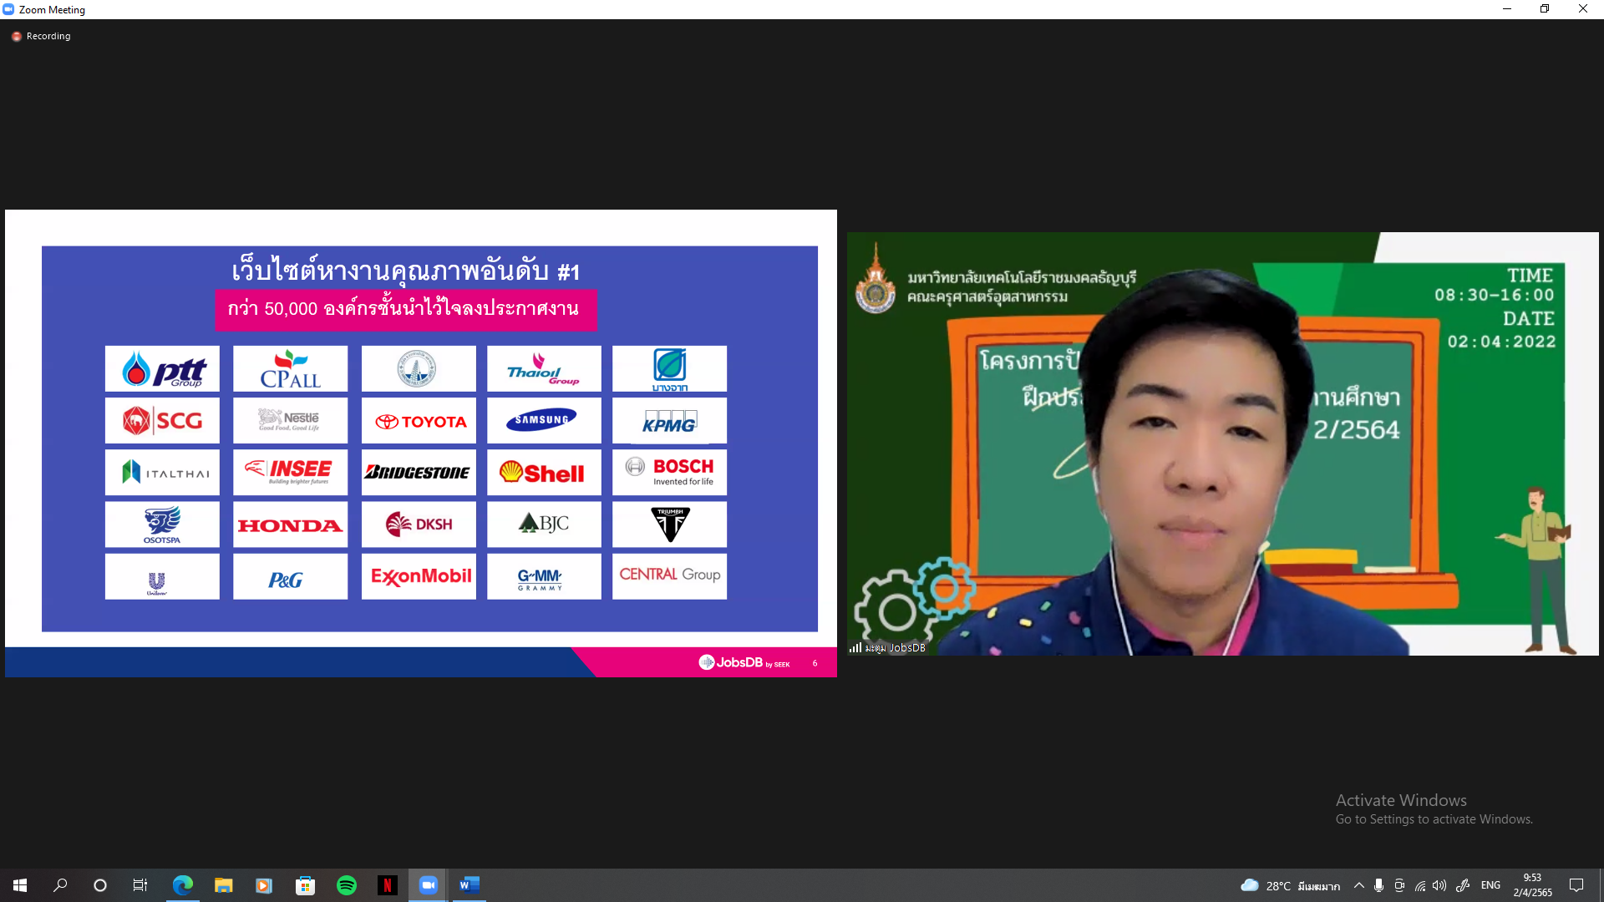Open File Explorer from the taskbar
1604x902 pixels.
(223, 885)
